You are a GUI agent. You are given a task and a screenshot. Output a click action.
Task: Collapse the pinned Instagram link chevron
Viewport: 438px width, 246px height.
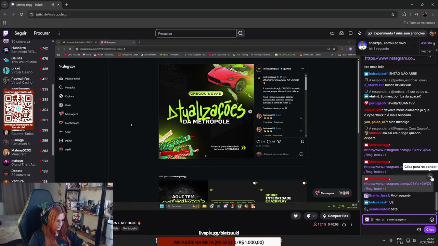tap(430, 57)
